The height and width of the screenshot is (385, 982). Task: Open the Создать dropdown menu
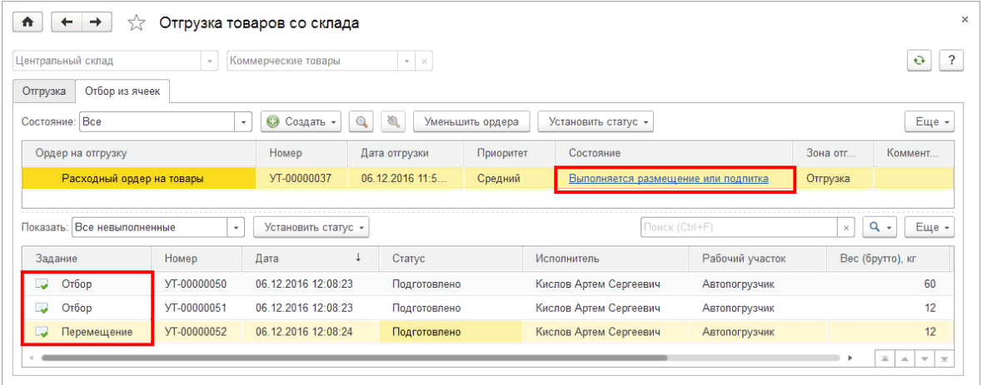tap(301, 121)
